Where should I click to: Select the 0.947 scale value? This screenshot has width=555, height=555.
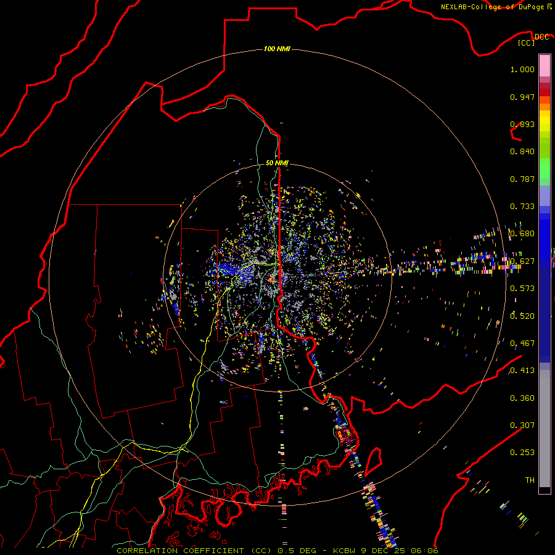click(522, 97)
